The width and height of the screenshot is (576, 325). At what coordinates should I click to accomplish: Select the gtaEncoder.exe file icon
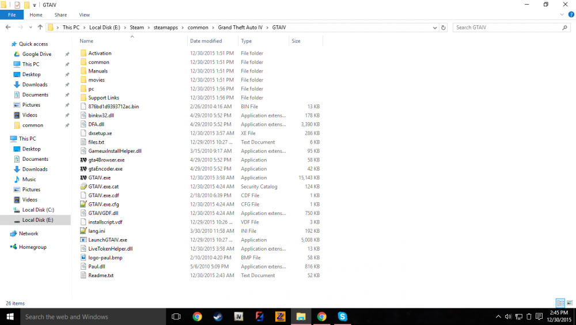coord(84,169)
